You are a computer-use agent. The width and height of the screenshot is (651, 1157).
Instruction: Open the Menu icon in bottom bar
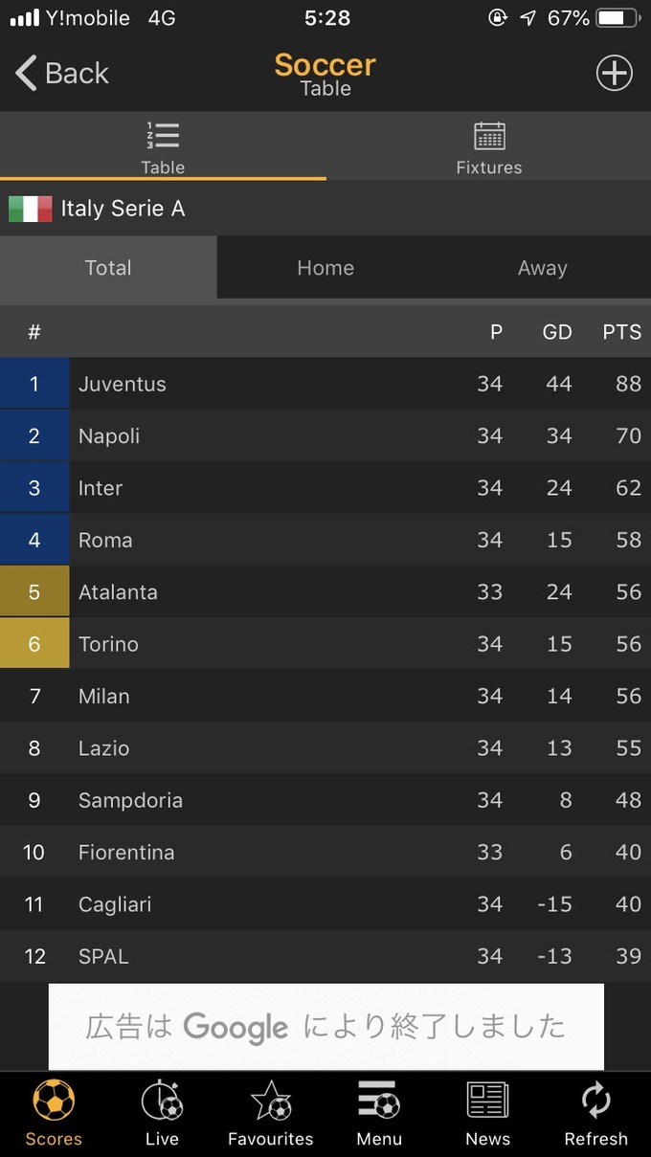pos(379,1101)
